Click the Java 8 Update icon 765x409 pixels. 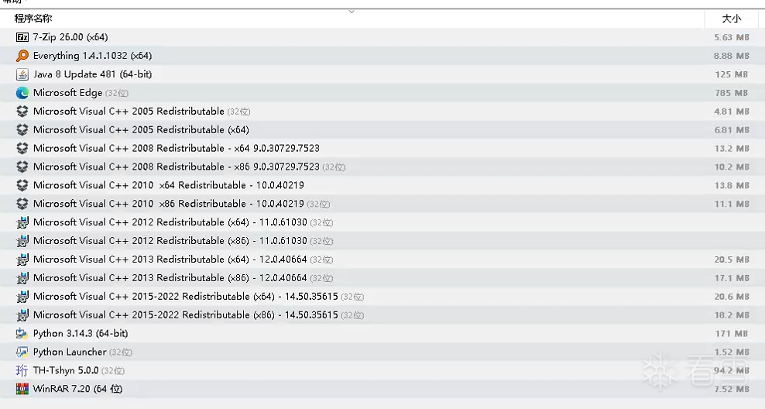pyautogui.click(x=22, y=74)
